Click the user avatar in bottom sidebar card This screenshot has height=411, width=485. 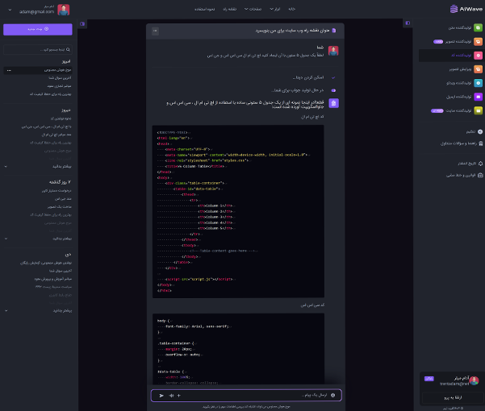pos(474,380)
